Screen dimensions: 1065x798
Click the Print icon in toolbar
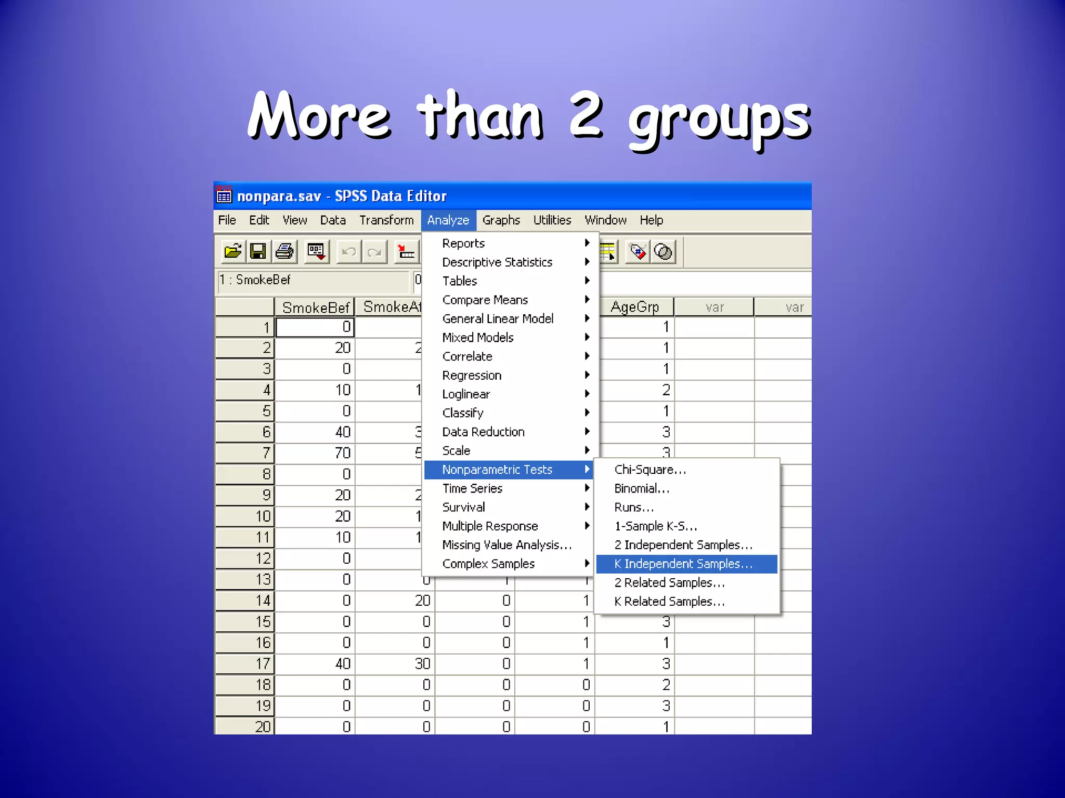pos(284,252)
